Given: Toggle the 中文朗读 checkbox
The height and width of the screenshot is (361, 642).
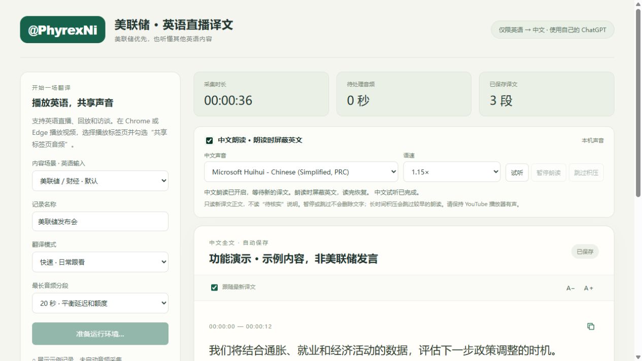Looking at the screenshot, I should pyautogui.click(x=209, y=140).
